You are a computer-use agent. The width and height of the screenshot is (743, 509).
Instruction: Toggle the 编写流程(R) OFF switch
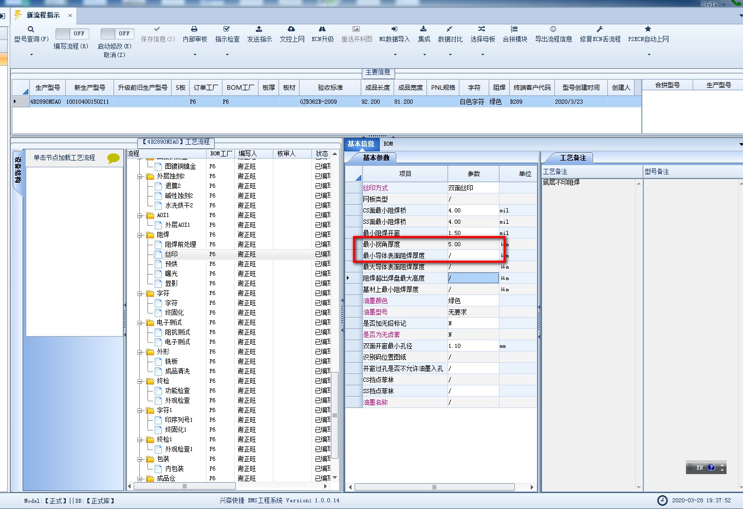(x=72, y=33)
